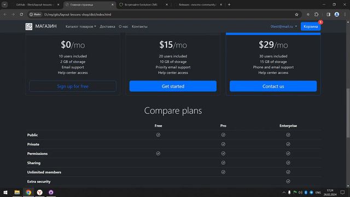Open GitHub Desktop from the taskbar

51,192
